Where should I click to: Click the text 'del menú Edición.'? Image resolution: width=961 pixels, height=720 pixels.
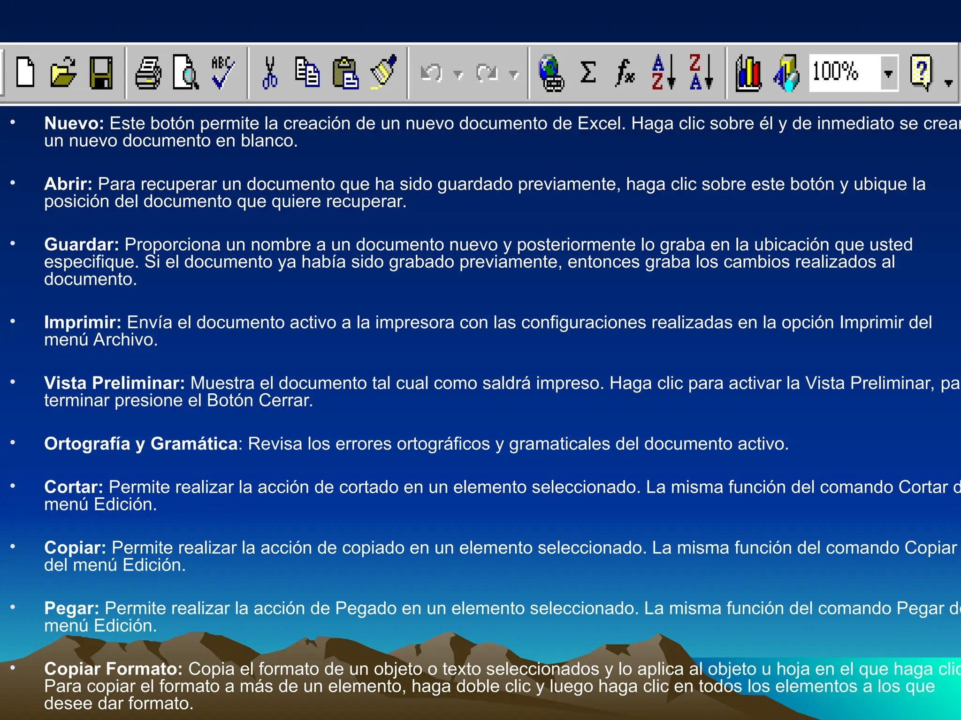[x=115, y=565]
